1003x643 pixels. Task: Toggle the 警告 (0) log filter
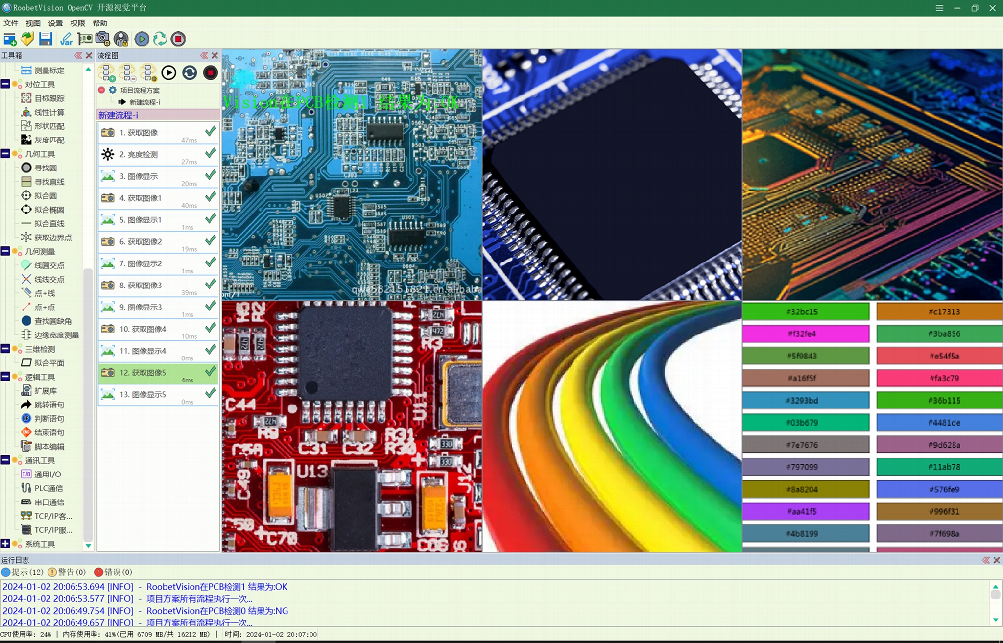67,572
